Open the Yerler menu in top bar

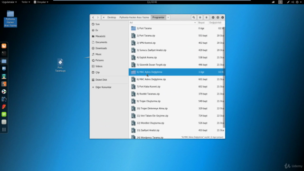click(x=26, y=2)
